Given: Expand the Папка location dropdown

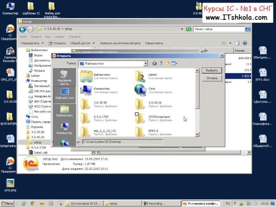Looking at the screenshot, I should [146, 63].
